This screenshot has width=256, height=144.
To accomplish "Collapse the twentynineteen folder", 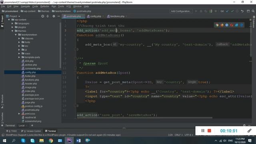I will point(16,35).
